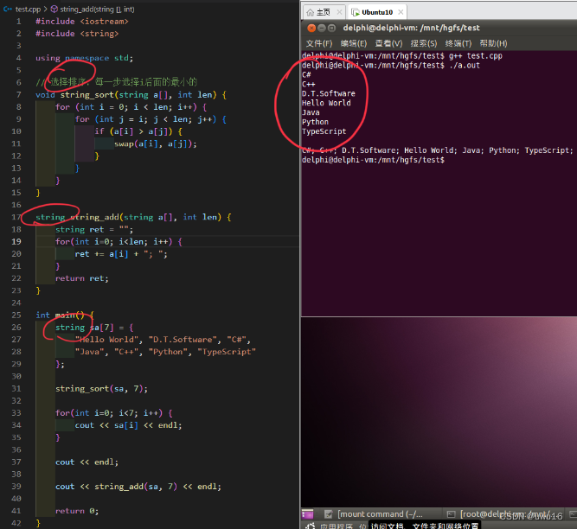
Task: Open the 终端(T) terminal menu
Action: click(458, 43)
